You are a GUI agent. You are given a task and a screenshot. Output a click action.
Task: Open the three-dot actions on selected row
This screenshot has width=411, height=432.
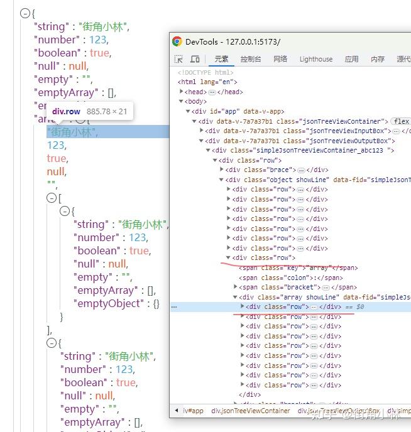pos(174,306)
